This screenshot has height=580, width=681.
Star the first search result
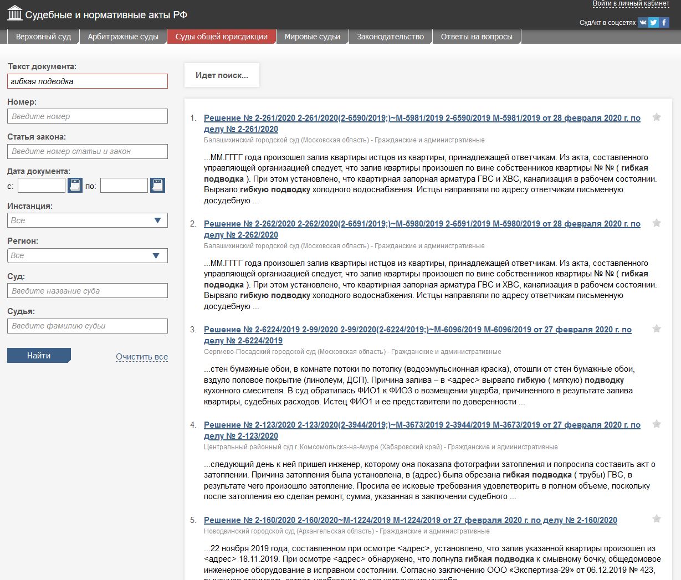point(657,117)
